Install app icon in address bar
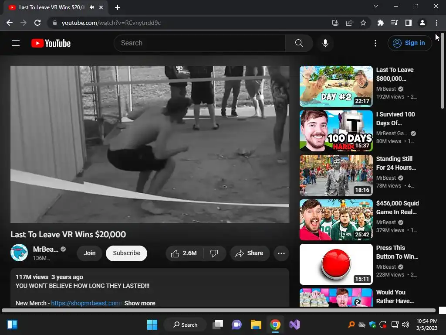This screenshot has width=446, height=335. [x=335, y=23]
